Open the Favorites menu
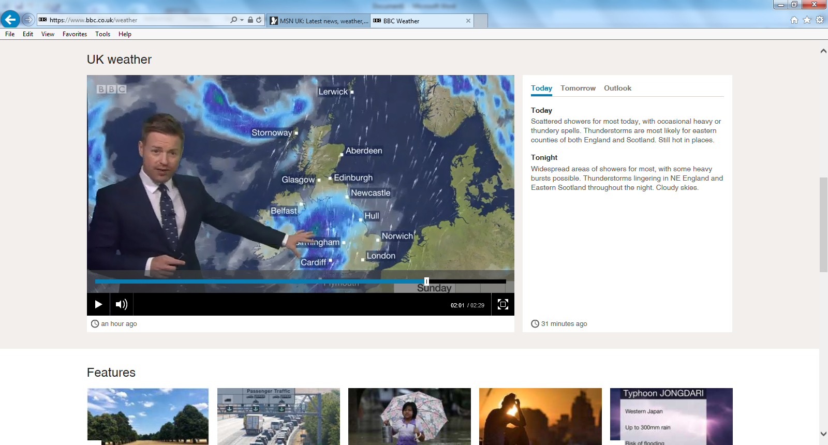 pos(75,34)
